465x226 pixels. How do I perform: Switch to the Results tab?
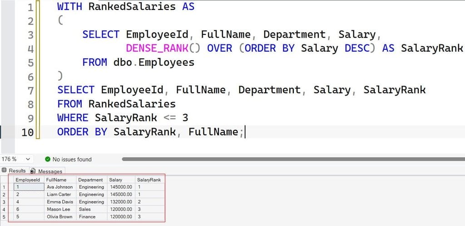point(14,171)
